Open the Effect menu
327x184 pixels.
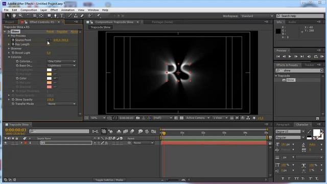[54, 10]
